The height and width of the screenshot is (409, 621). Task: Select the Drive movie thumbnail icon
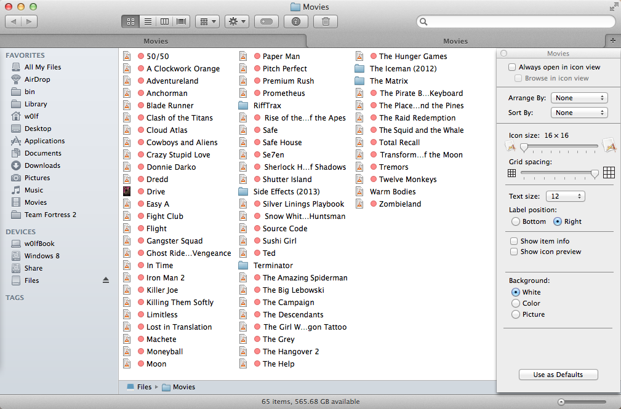coord(127,191)
